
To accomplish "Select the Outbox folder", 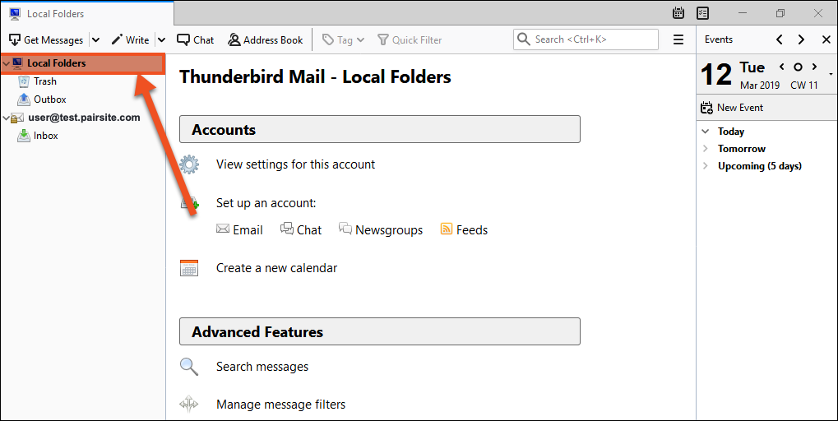I will tap(49, 99).
